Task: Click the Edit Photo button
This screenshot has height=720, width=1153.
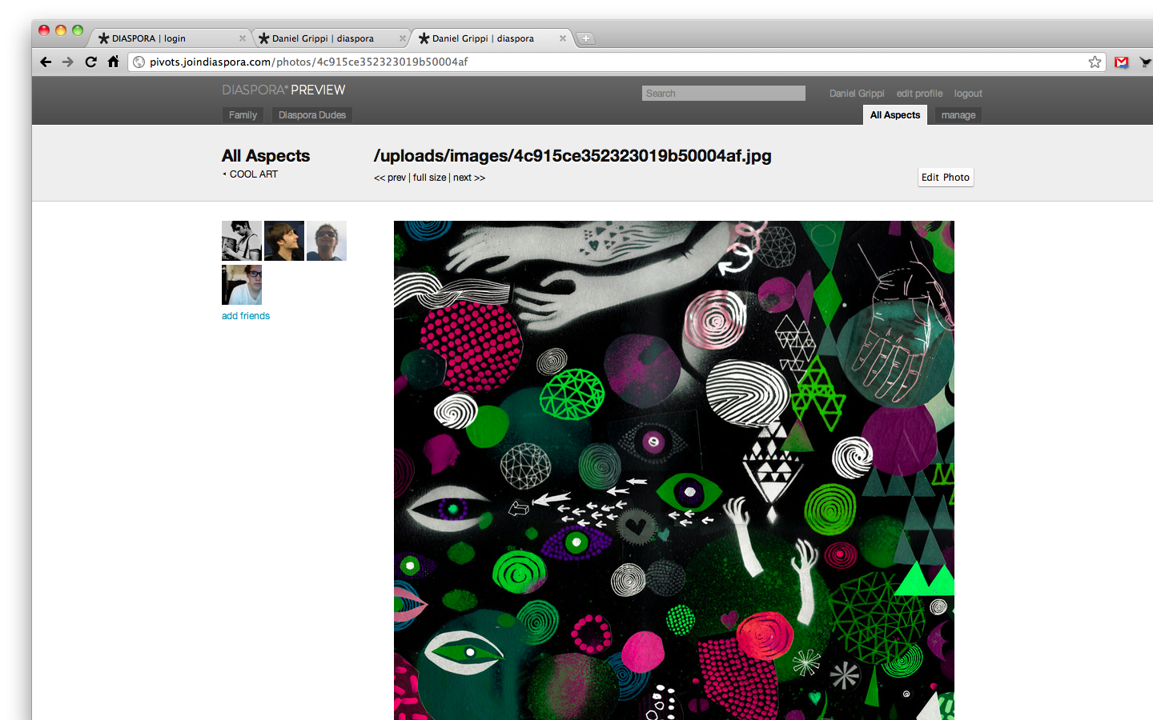Action: [x=945, y=178]
